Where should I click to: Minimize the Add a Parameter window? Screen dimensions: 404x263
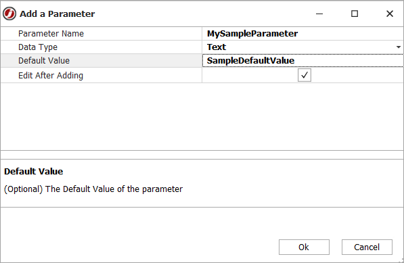click(x=319, y=14)
